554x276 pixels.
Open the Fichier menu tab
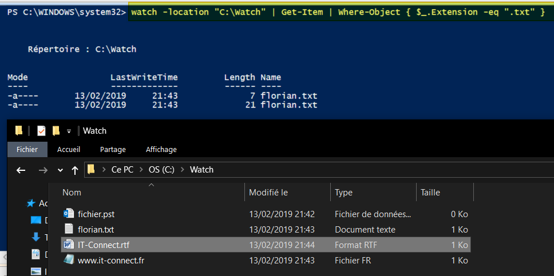27,149
